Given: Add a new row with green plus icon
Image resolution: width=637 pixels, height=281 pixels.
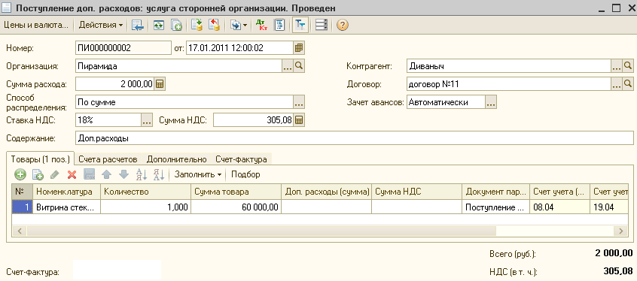Looking at the screenshot, I should [x=20, y=175].
